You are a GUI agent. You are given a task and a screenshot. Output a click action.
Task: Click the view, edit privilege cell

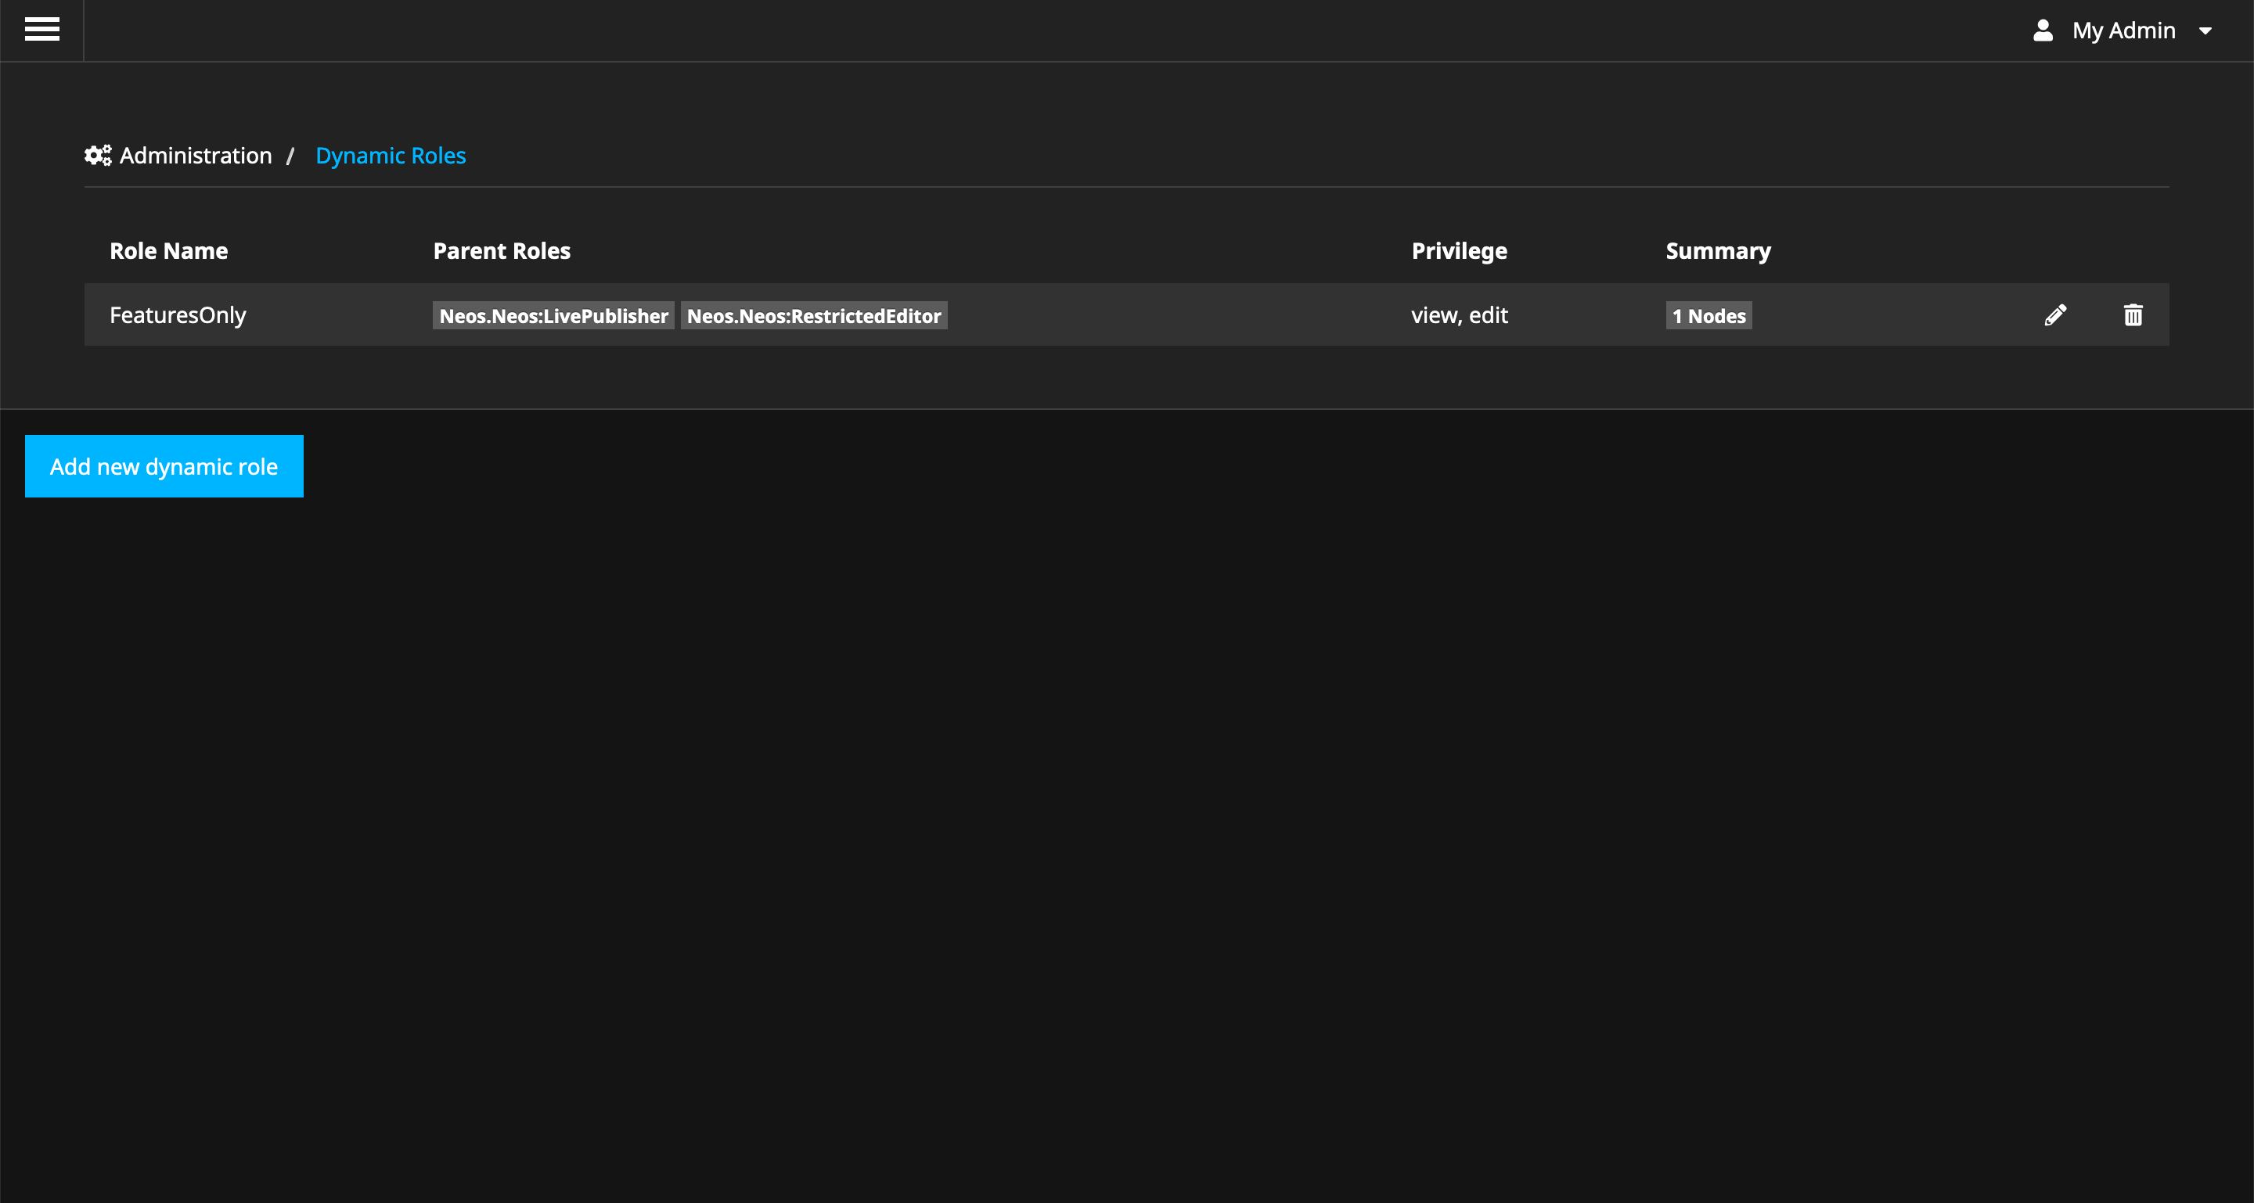1459,314
